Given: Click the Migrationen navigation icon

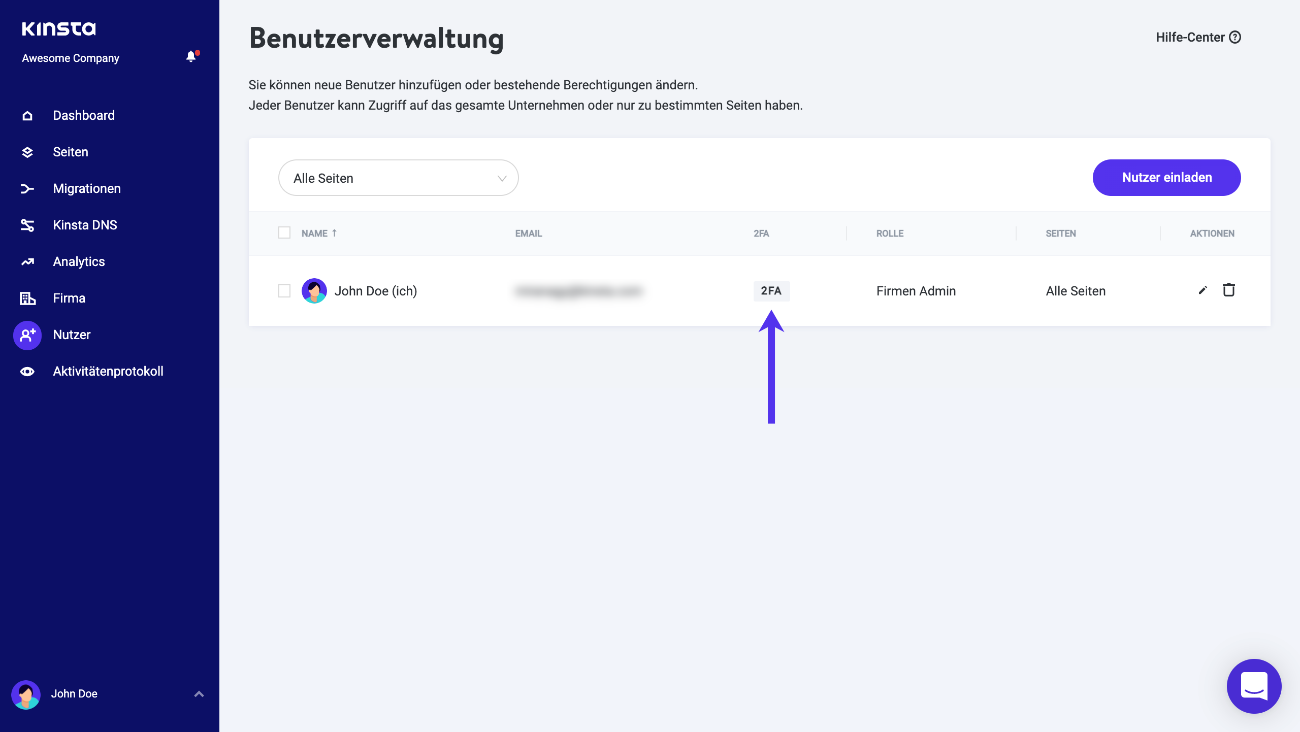Looking at the screenshot, I should click(27, 188).
